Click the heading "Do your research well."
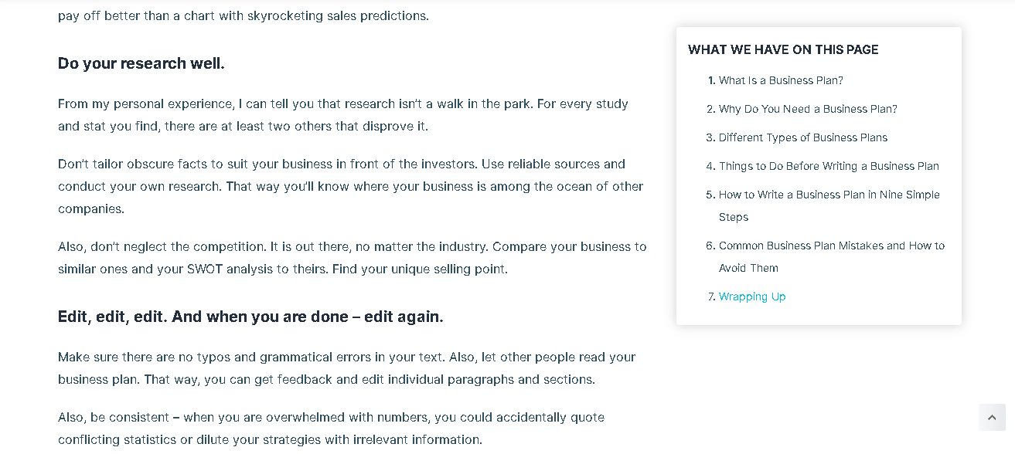Image resolution: width=1015 pixels, height=454 pixels. click(x=140, y=63)
